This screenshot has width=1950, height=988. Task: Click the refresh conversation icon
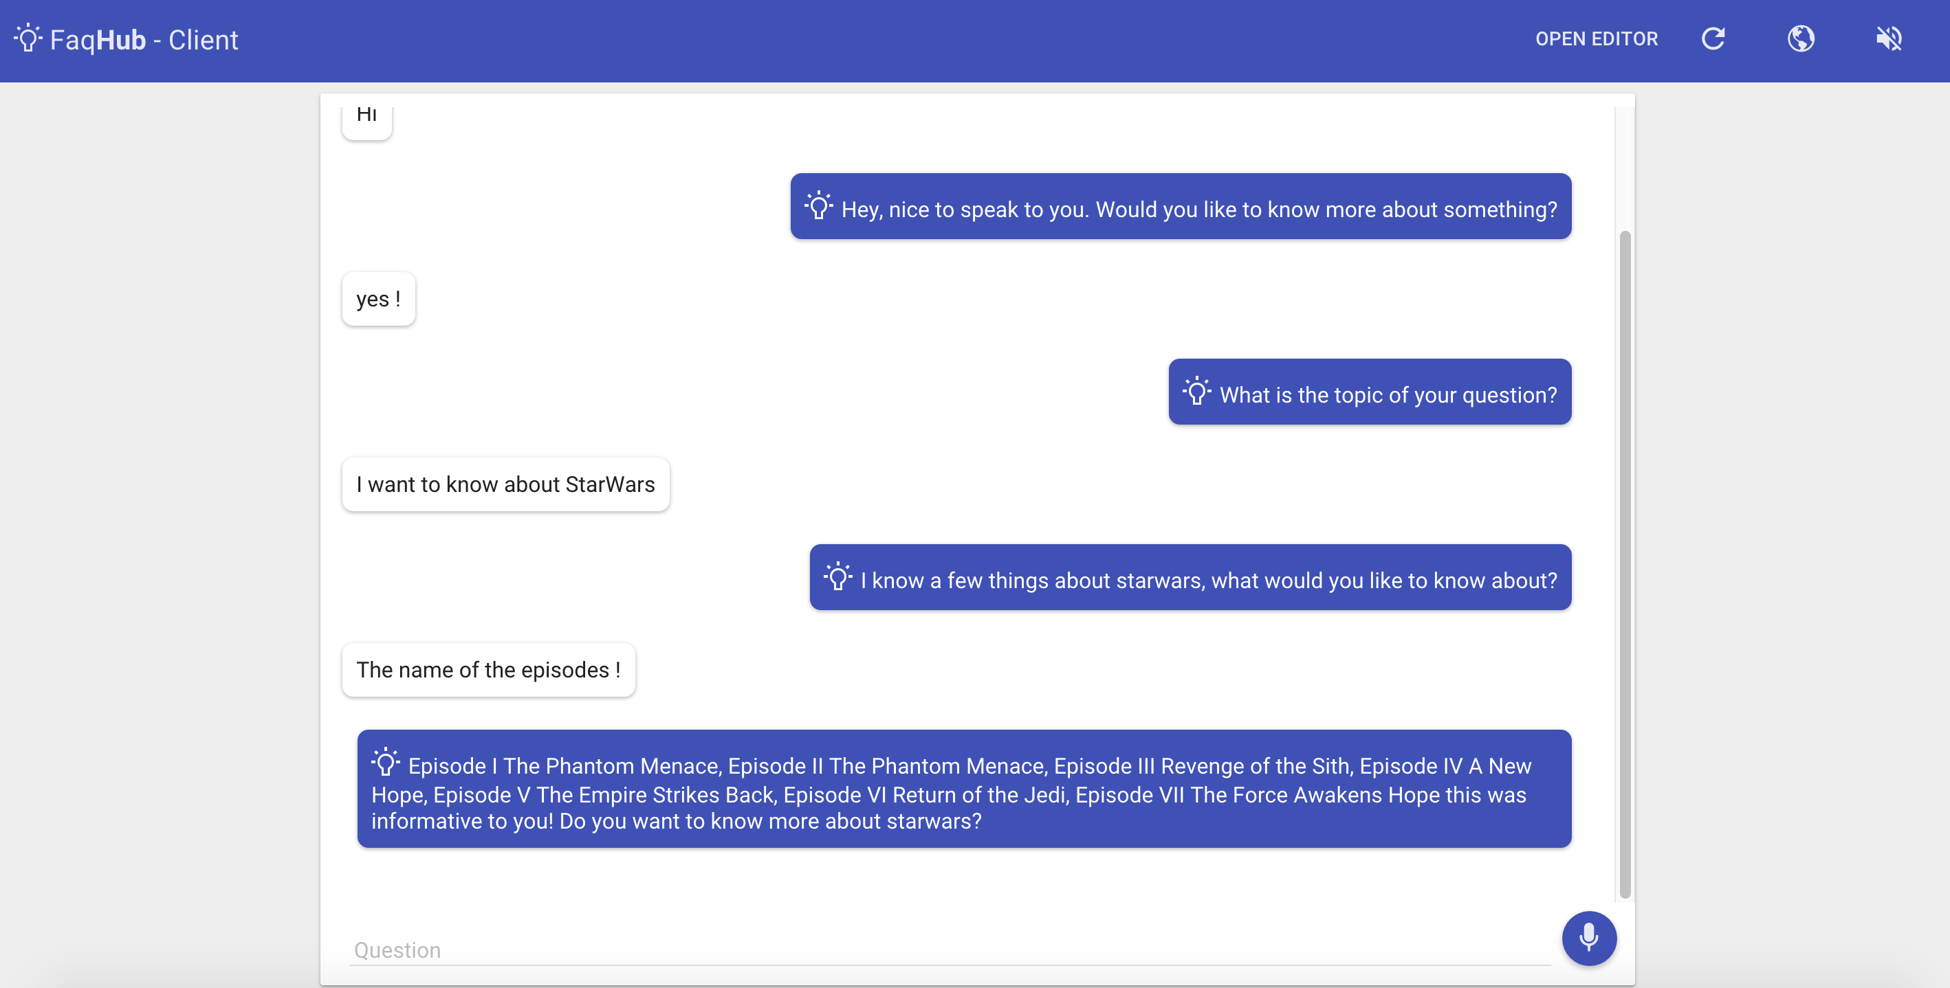1713,38
